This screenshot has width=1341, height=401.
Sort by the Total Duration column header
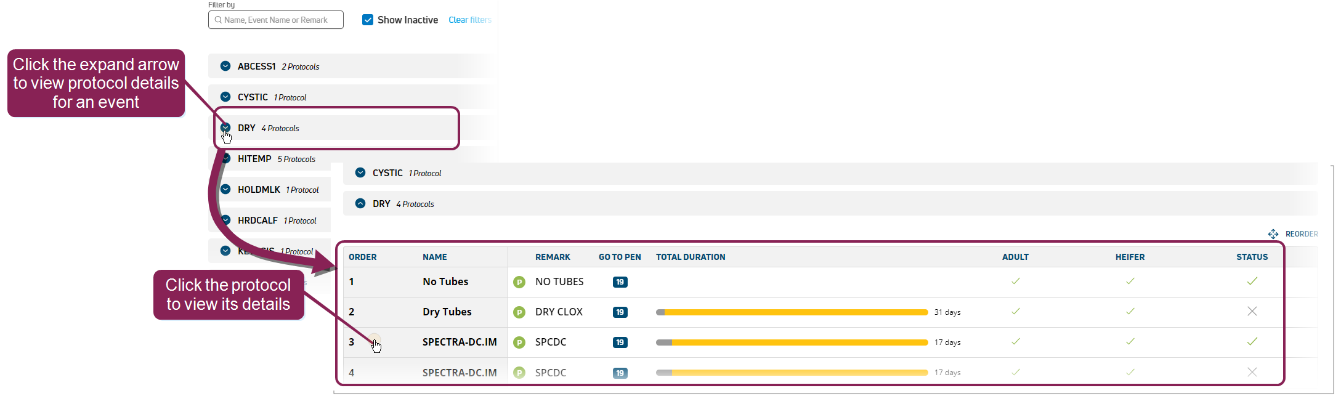[690, 257]
